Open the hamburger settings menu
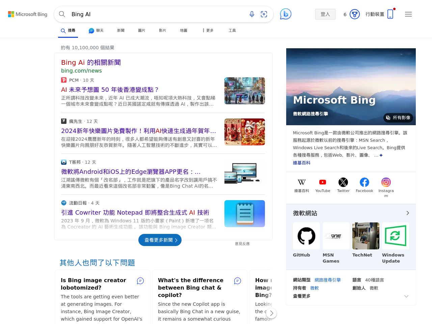Viewport: 432px width, 324px height. tap(408, 14)
